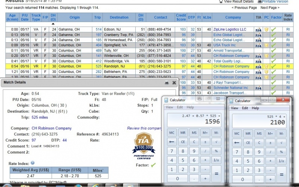Viewport: 299px width, 187px height.
Task: Open CH Robinson Company link in Match Details
Action: tap(52, 128)
